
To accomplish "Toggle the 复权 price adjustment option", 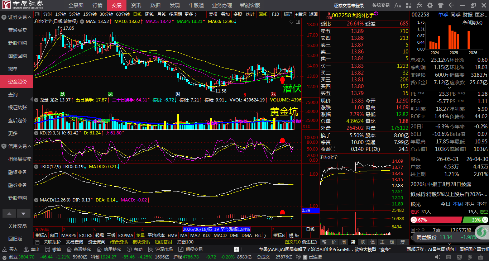I will point(213,14).
